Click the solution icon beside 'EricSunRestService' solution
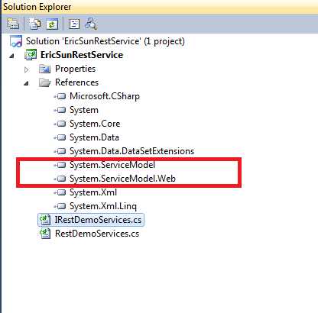The height and width of the screenshot is (313, 318). (x=16, y=41)
